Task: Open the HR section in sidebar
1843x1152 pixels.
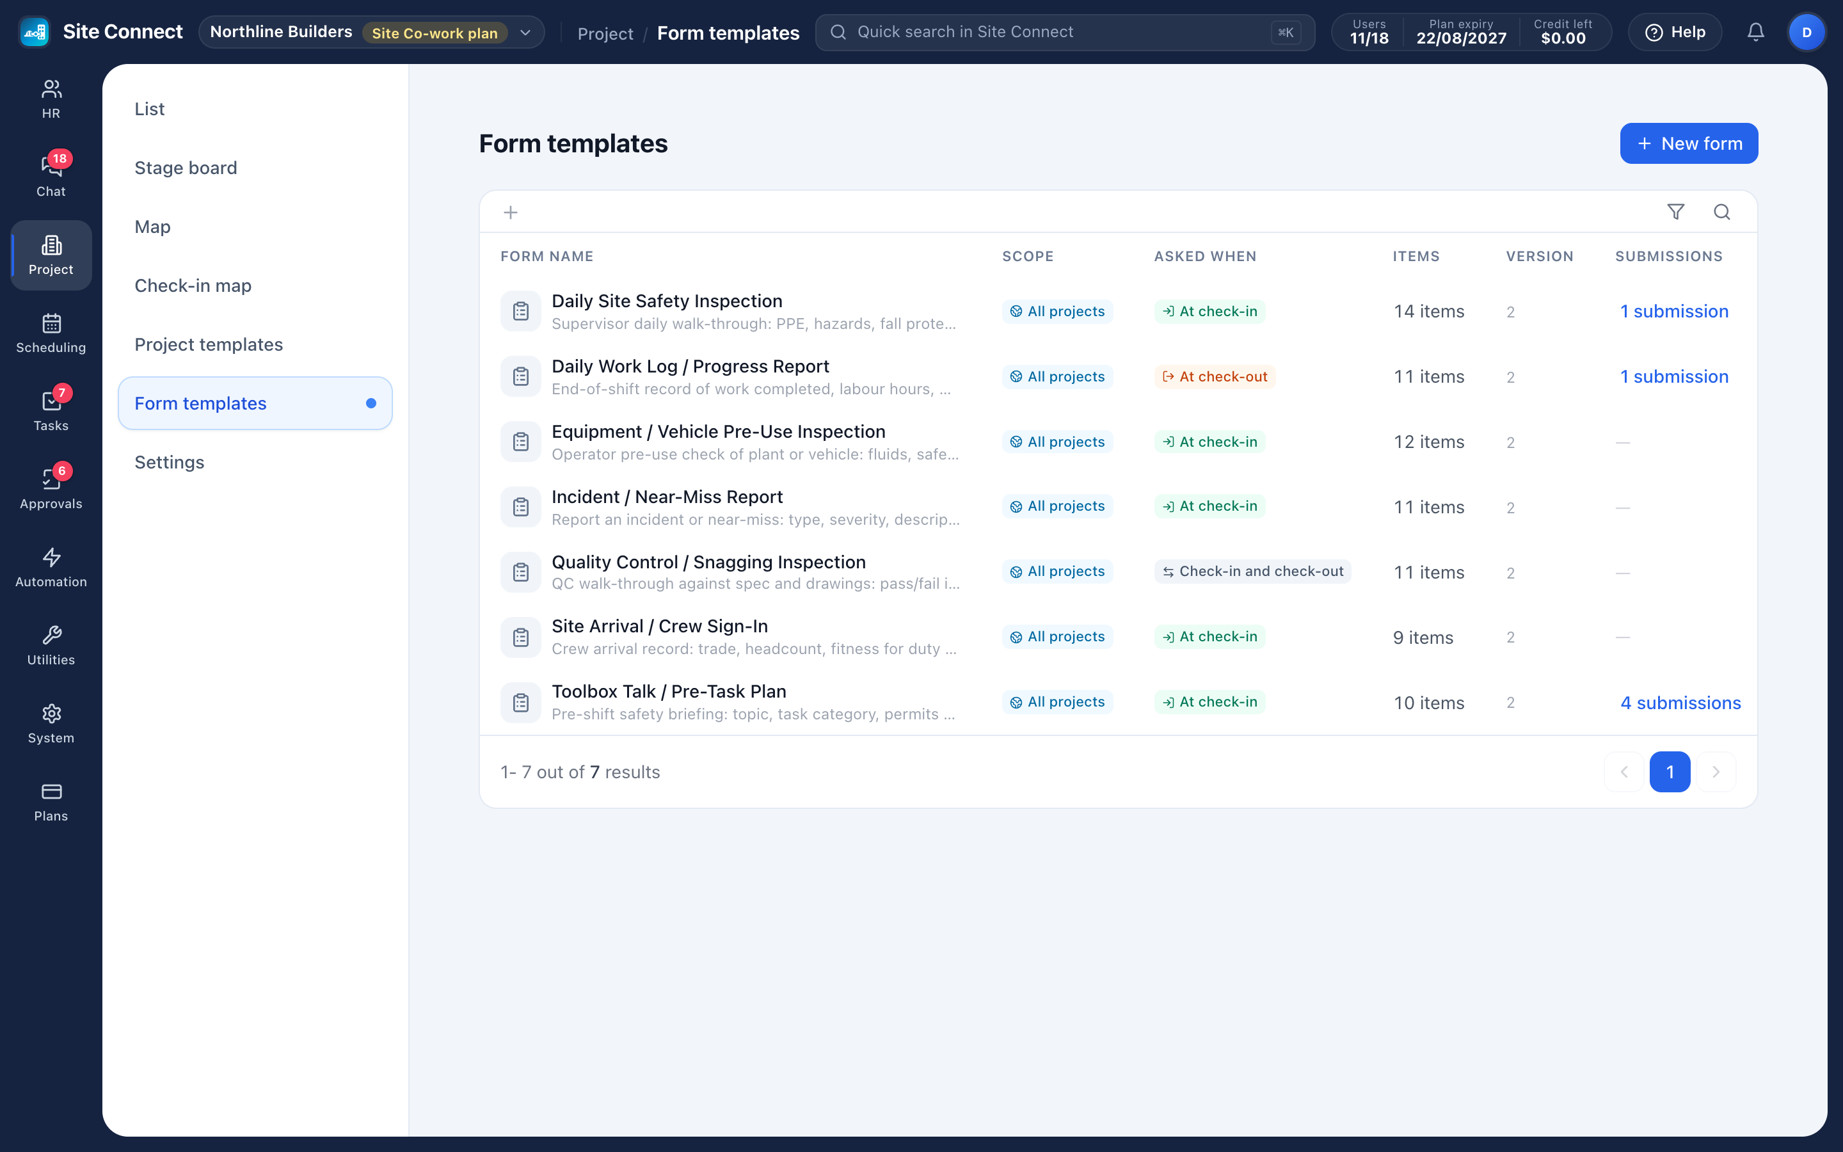Action: tap(51, 100)
